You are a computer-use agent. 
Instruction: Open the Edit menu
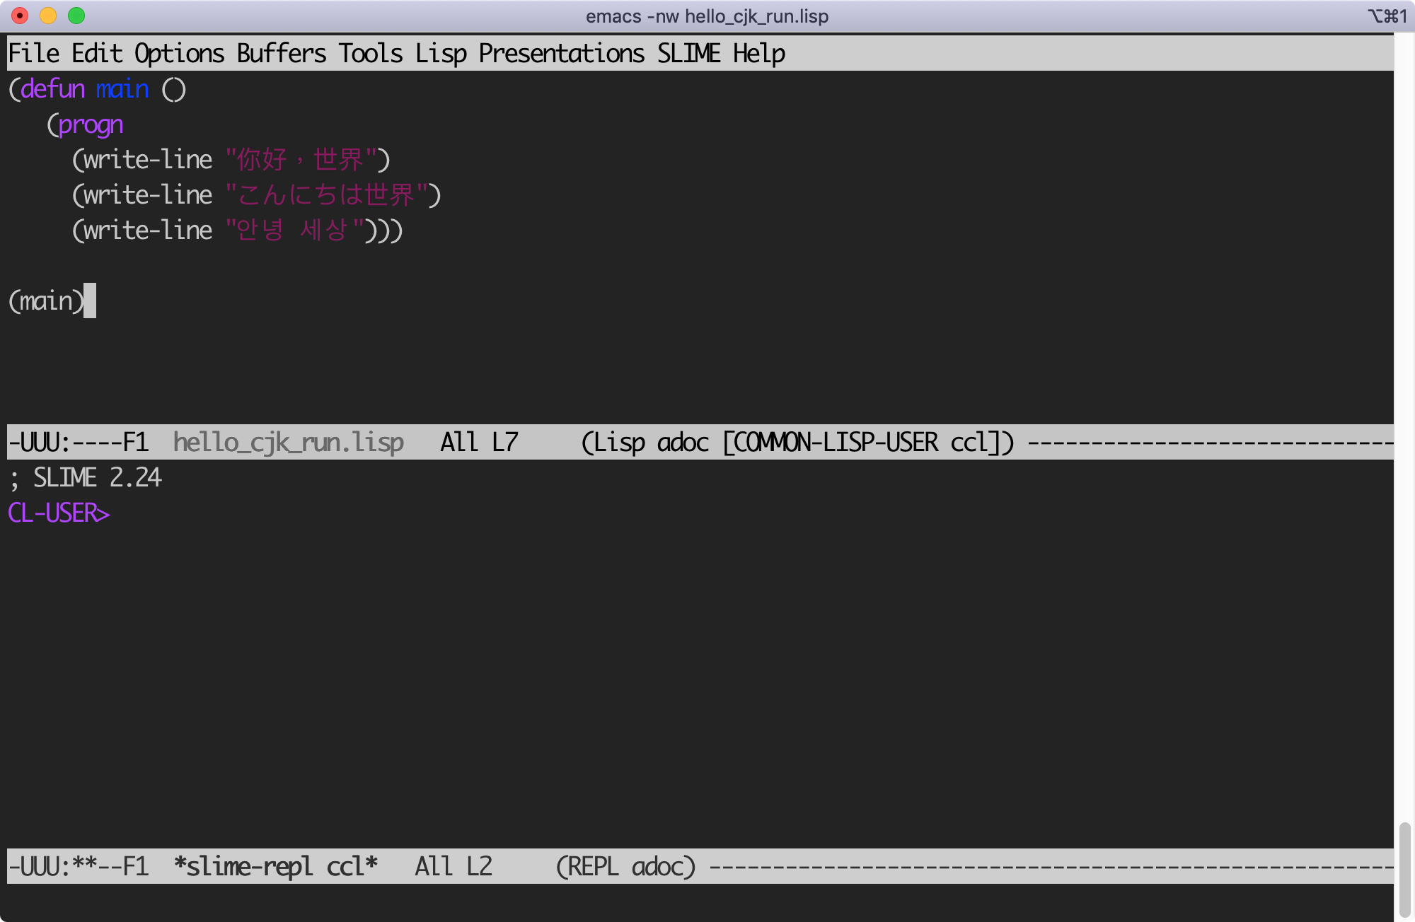97,54
